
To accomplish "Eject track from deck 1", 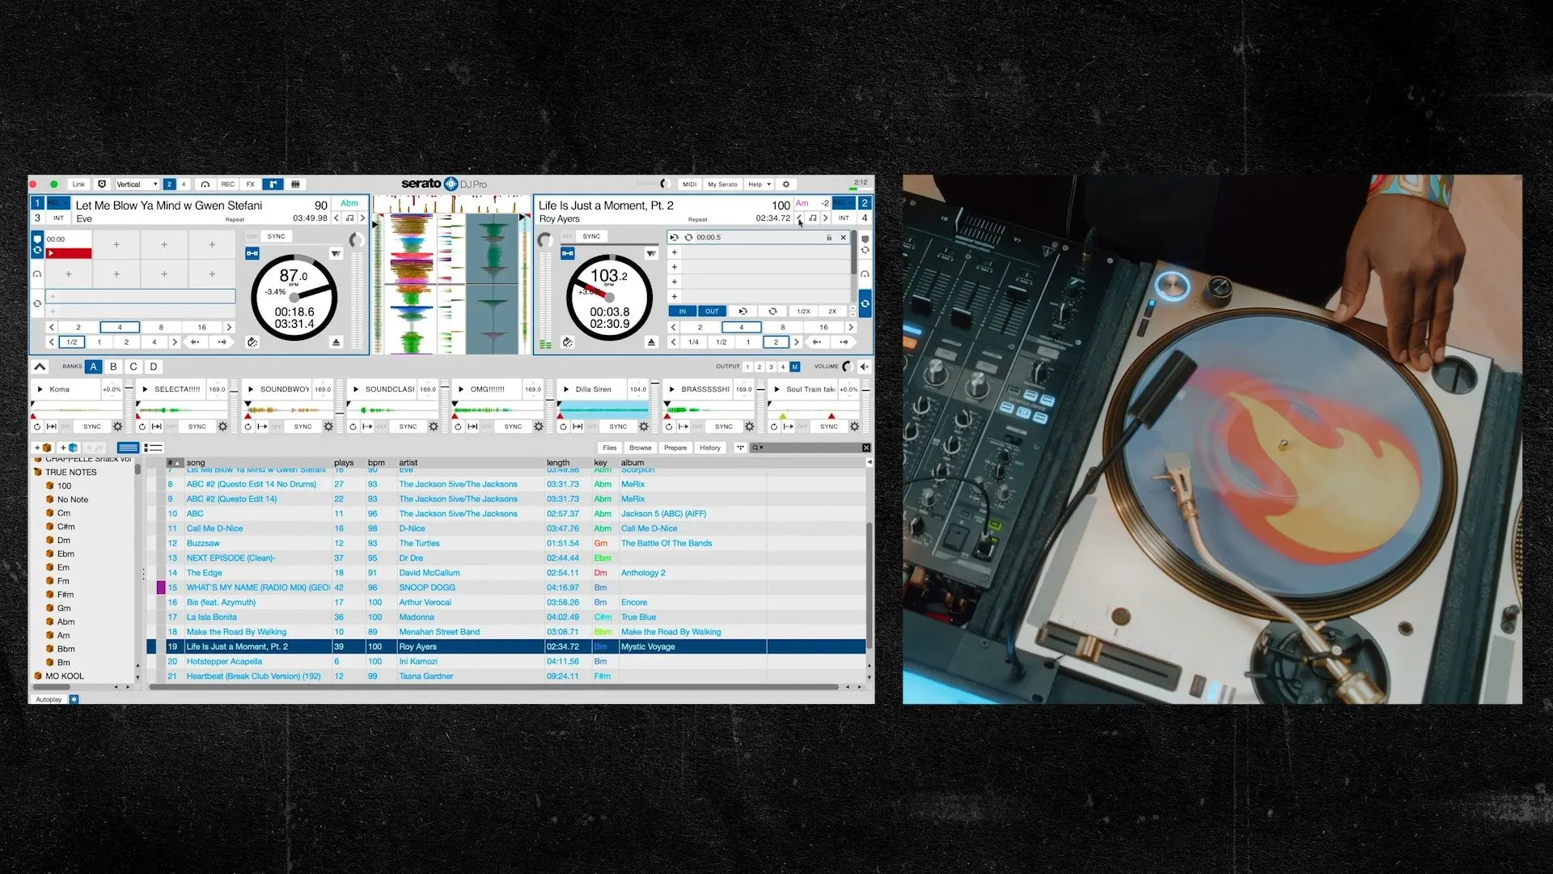I will [x=336, y=342].
